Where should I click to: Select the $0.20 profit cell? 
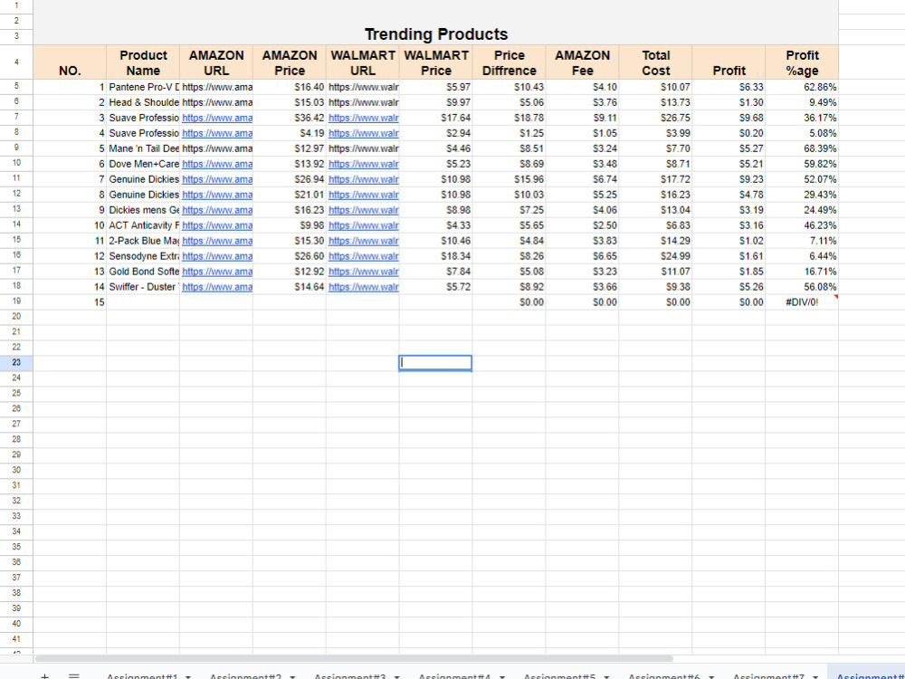(x=729, y=133)
